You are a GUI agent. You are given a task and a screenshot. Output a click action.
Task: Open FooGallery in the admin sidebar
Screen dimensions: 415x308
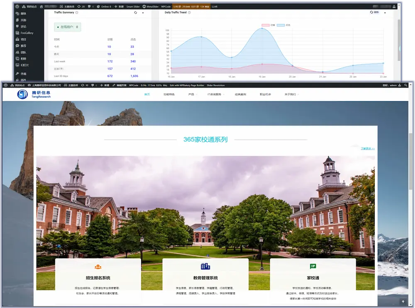[x=27, y=33]
